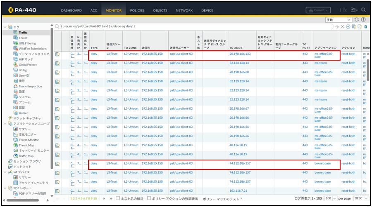This screenshot has width=372, height=207.
Task: Open detail view icon for first boxnet-base row
Action: click(x=57, y=164)
